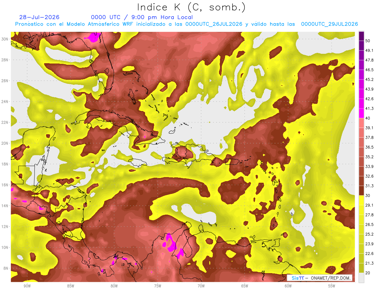The image size is (376, 290).
Task: Click the dark purple legend swatch above 50
Action: pos(361,36)
